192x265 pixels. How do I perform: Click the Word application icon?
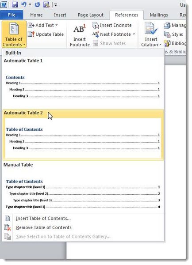[x=4, y=4]
